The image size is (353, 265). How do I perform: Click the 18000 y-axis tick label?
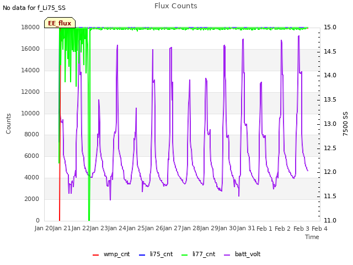[30, 28]
